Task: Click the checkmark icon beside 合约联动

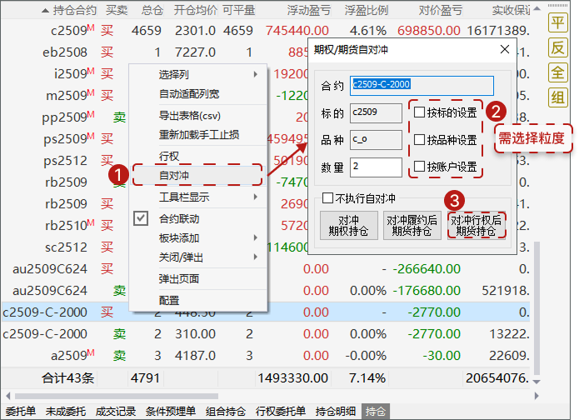Action: click(x=142, y=218)
